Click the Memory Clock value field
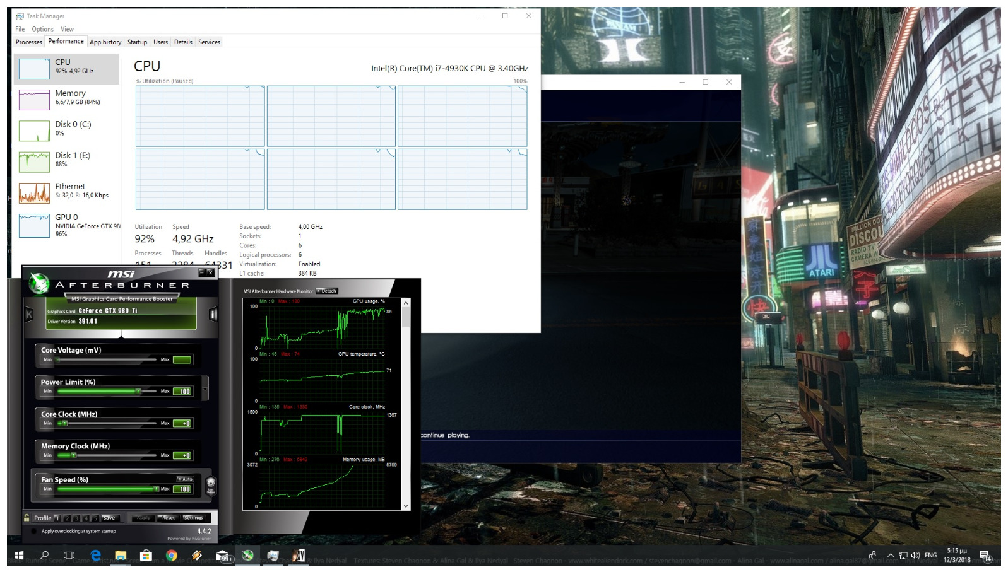The height and width of the screenshot is (572, 1008). pos(182,455)
